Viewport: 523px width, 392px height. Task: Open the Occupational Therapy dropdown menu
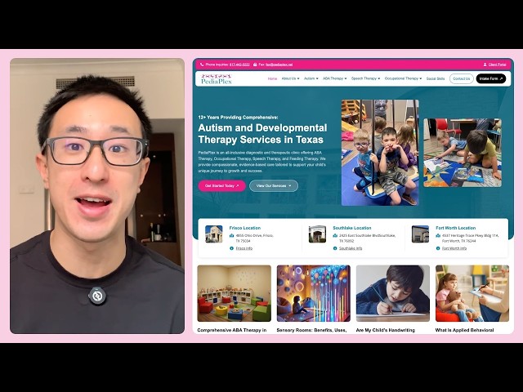[403, 78]
